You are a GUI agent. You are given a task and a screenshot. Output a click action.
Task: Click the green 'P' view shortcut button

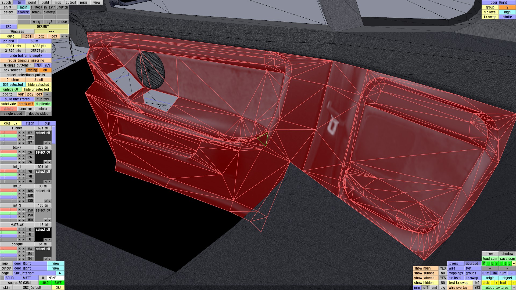(x=484, y=263)
